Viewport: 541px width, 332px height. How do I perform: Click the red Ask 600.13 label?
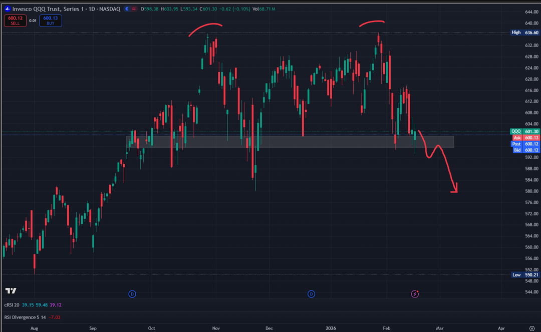pyautogui.click(x=524, y=137)
